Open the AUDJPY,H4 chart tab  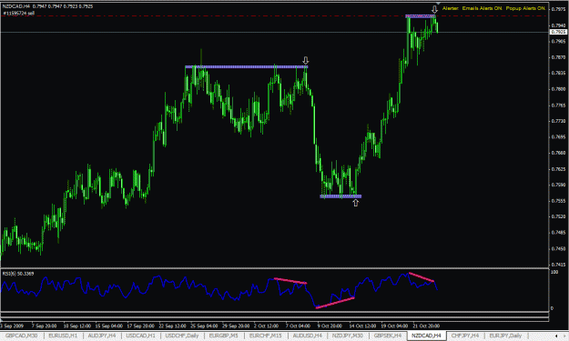coord(102,336)
